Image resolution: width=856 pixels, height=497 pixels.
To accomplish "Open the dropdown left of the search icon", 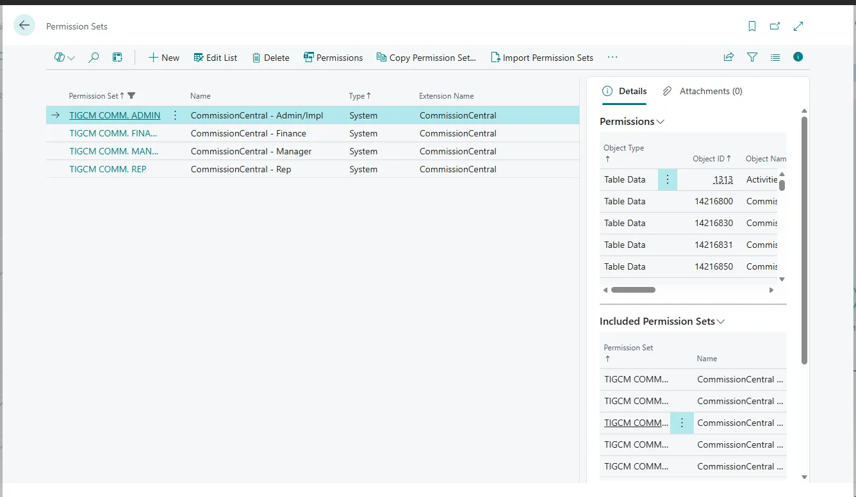I will point(64,58).
